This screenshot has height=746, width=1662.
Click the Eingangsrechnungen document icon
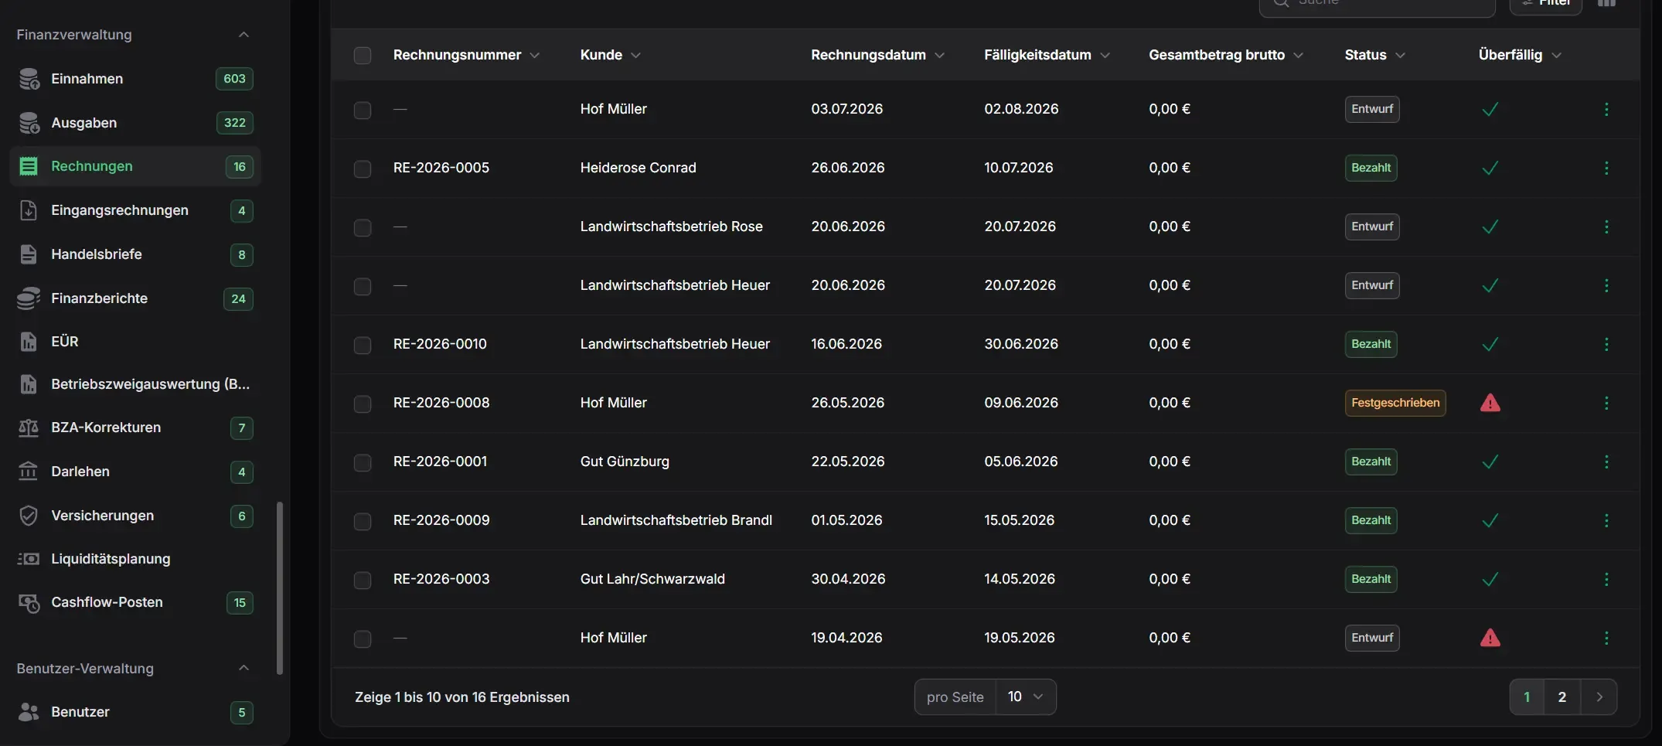pyautogui.click(x=29, y=210)
